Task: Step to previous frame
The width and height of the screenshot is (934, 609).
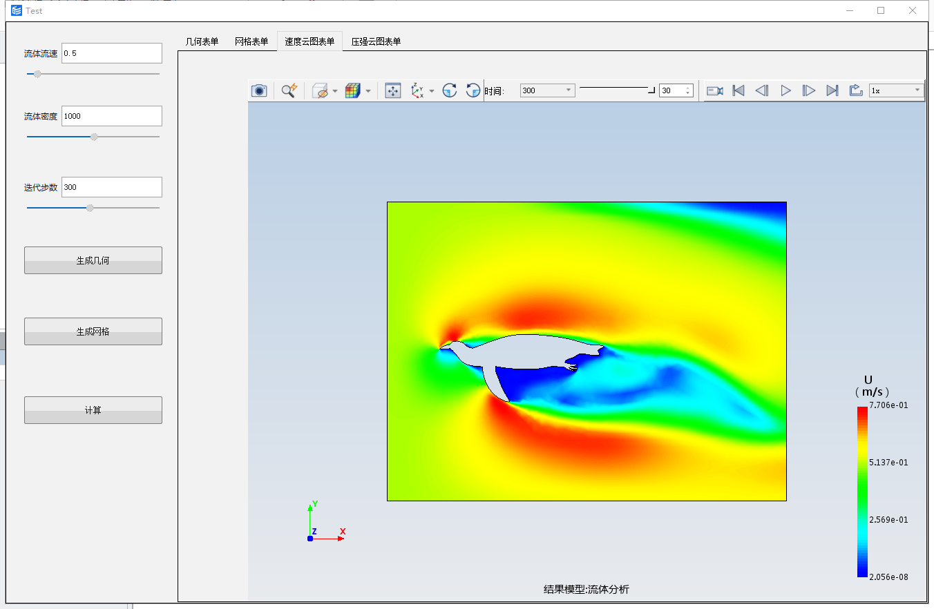Action: (762, 90)
